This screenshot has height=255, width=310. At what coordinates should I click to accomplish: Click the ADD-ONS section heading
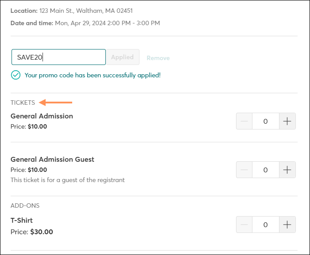[25, 206]
